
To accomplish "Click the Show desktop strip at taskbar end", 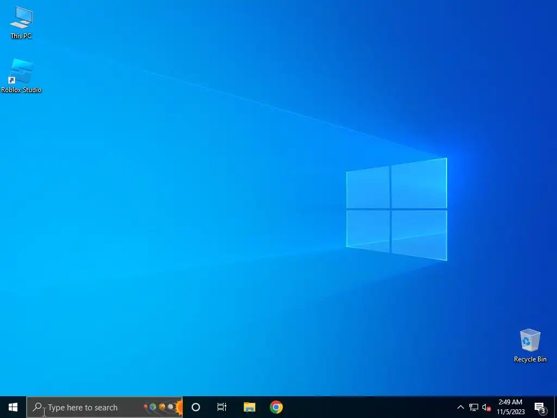I will (x=555, y=407).
